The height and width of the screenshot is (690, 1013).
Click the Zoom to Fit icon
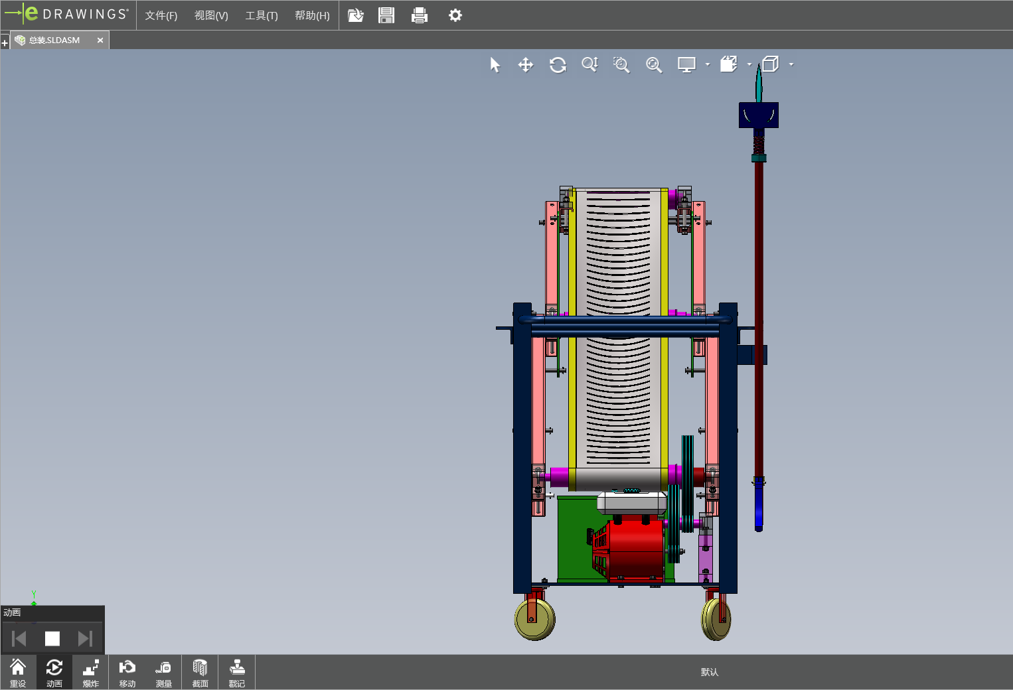(x=654, y=65)
